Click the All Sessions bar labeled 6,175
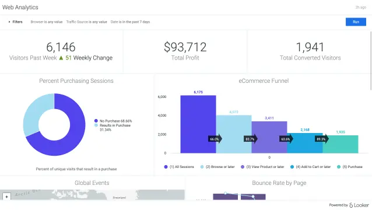This screenshot has height=210, width=372. [x=198, y=124]
